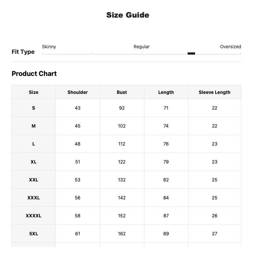Select the XL size row label
The image size is (254, 257).
click(x=34, y=162)
